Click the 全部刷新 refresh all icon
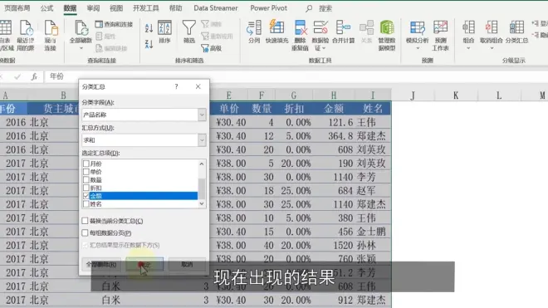The height and width of the screenshot is (308, 548). (81, 28)
